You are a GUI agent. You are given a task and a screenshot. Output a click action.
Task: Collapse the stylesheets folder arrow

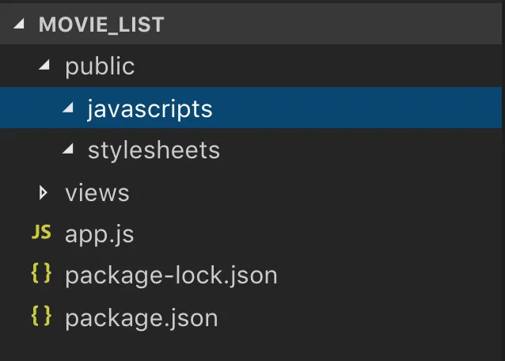point(70,150)
